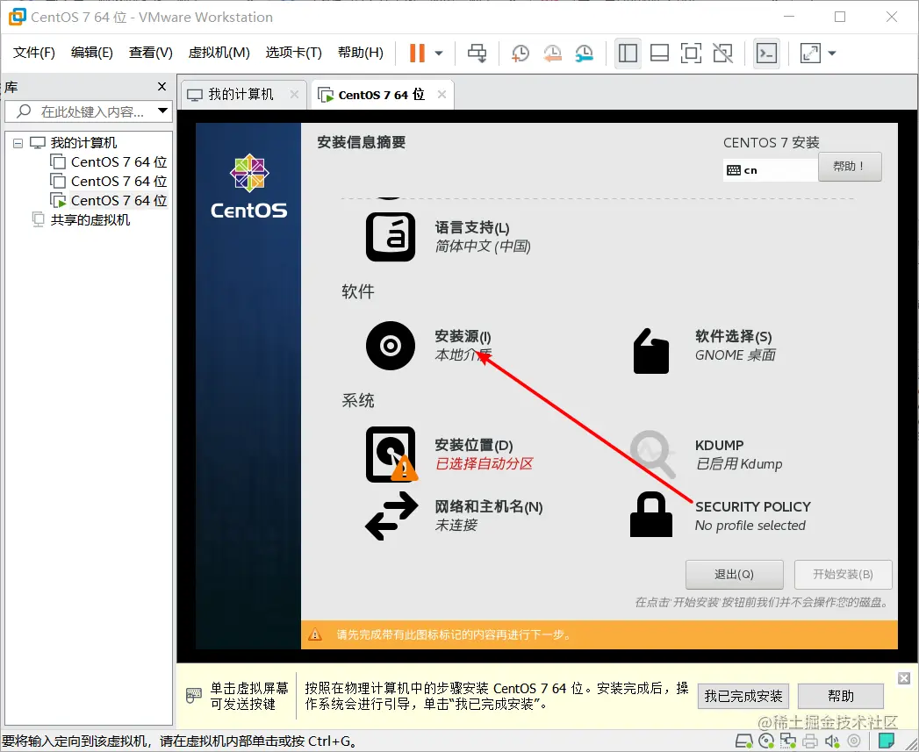Click the keyboard icon in hint bar
The image size is (919, 752).
click(193, 696)
